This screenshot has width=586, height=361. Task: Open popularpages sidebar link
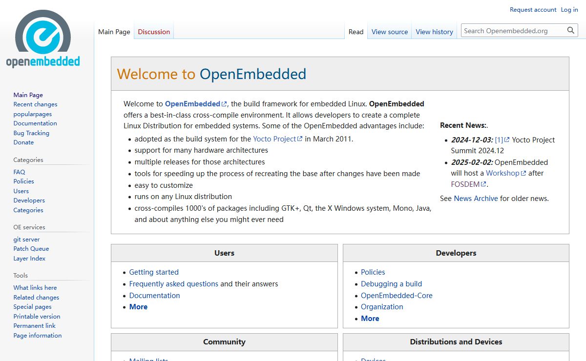click(33, 114)
